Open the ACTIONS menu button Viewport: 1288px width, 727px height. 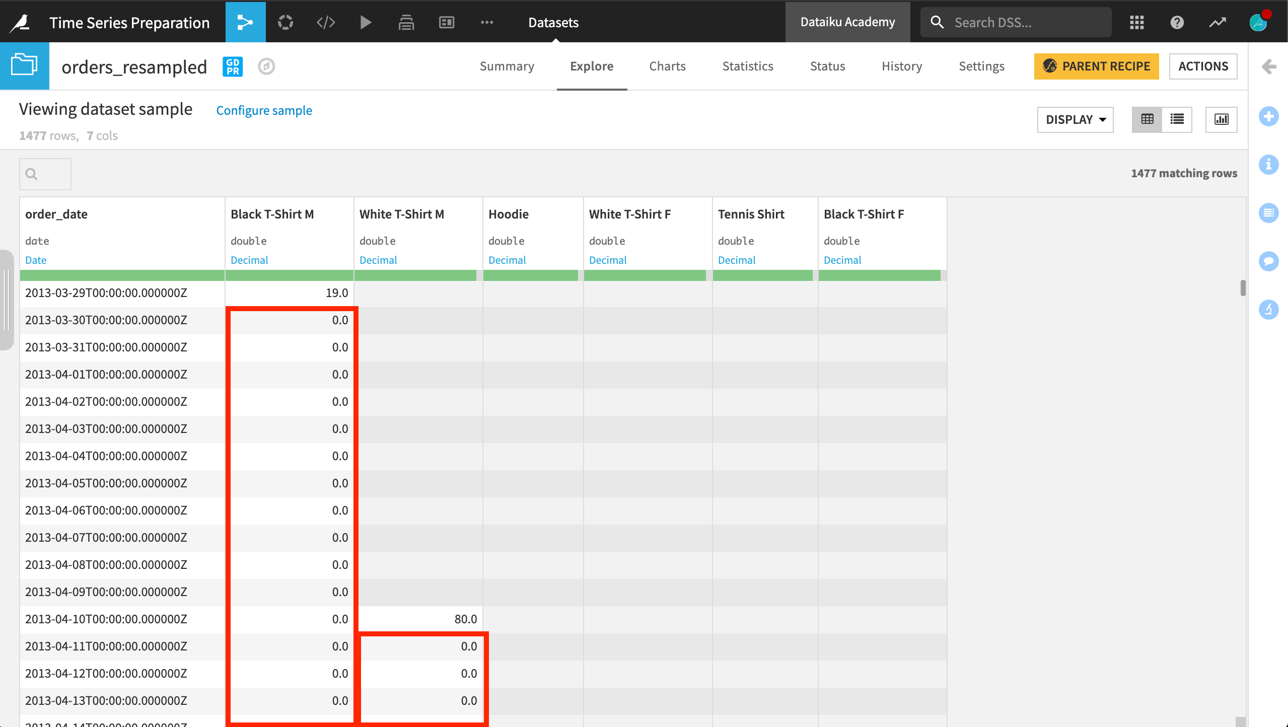[x=1203, y=66]
